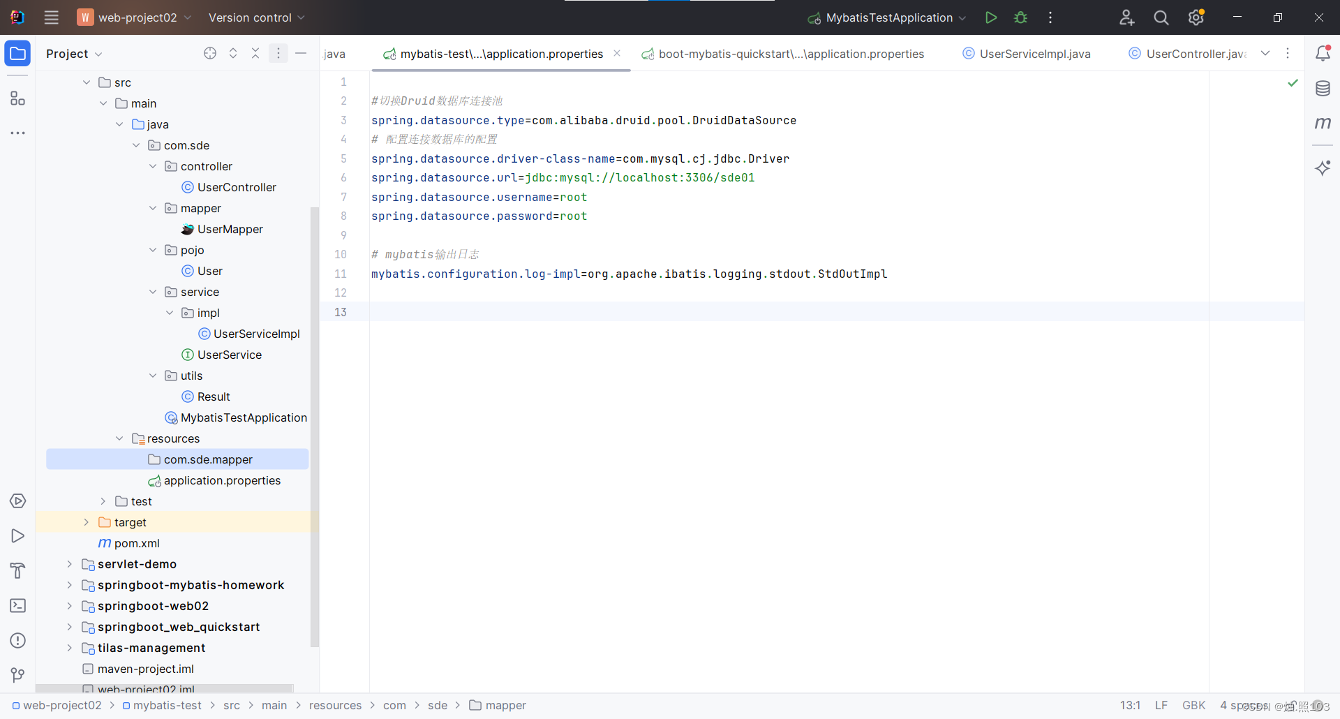
Task: Select the com.sde.mapper folder
Action: pyautogui.click(x=177, y=459)
